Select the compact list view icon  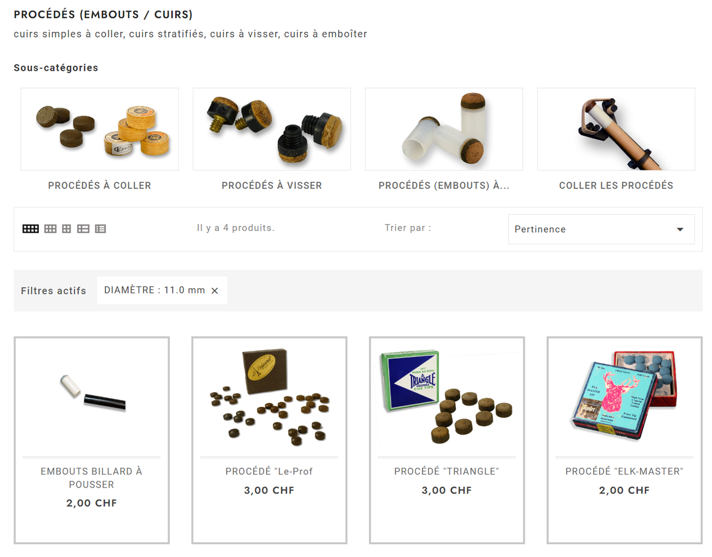pyautogui.click(x=100, y=229)
